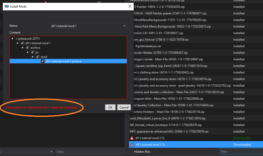Collapse the <cyberpunk 2077> root node

point(12,39)
